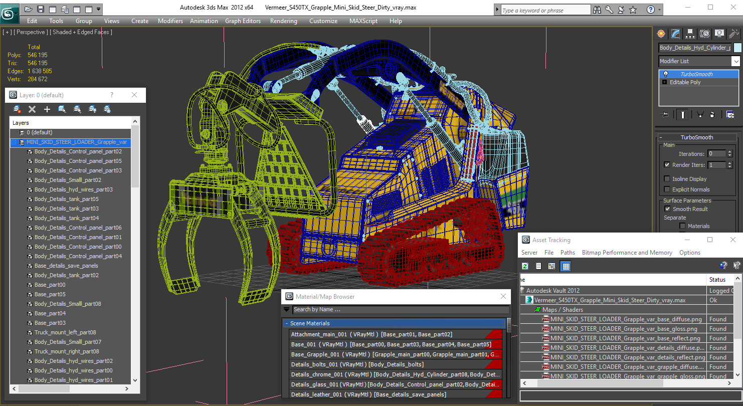Screen dimensions: 743x406
Task: Toggle Smooth Result checkbox
Action: click(x=667, y=209)
